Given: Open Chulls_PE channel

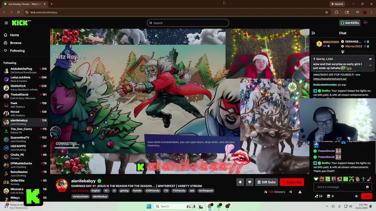Looking at the screenshot, I should pos(25,156).
